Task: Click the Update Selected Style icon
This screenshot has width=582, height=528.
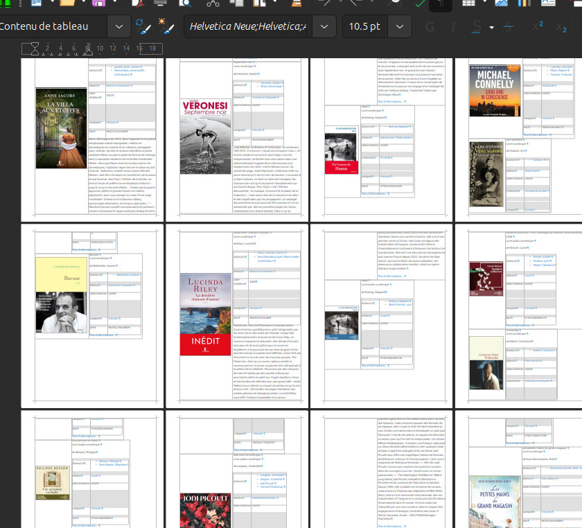Action: [x=143, y=27]
